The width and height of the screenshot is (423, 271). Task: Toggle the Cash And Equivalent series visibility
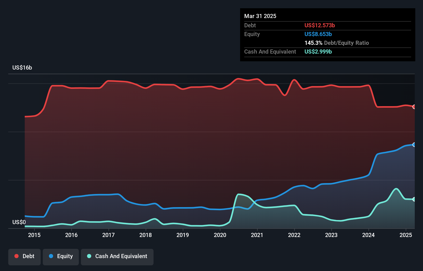[117, 256]
